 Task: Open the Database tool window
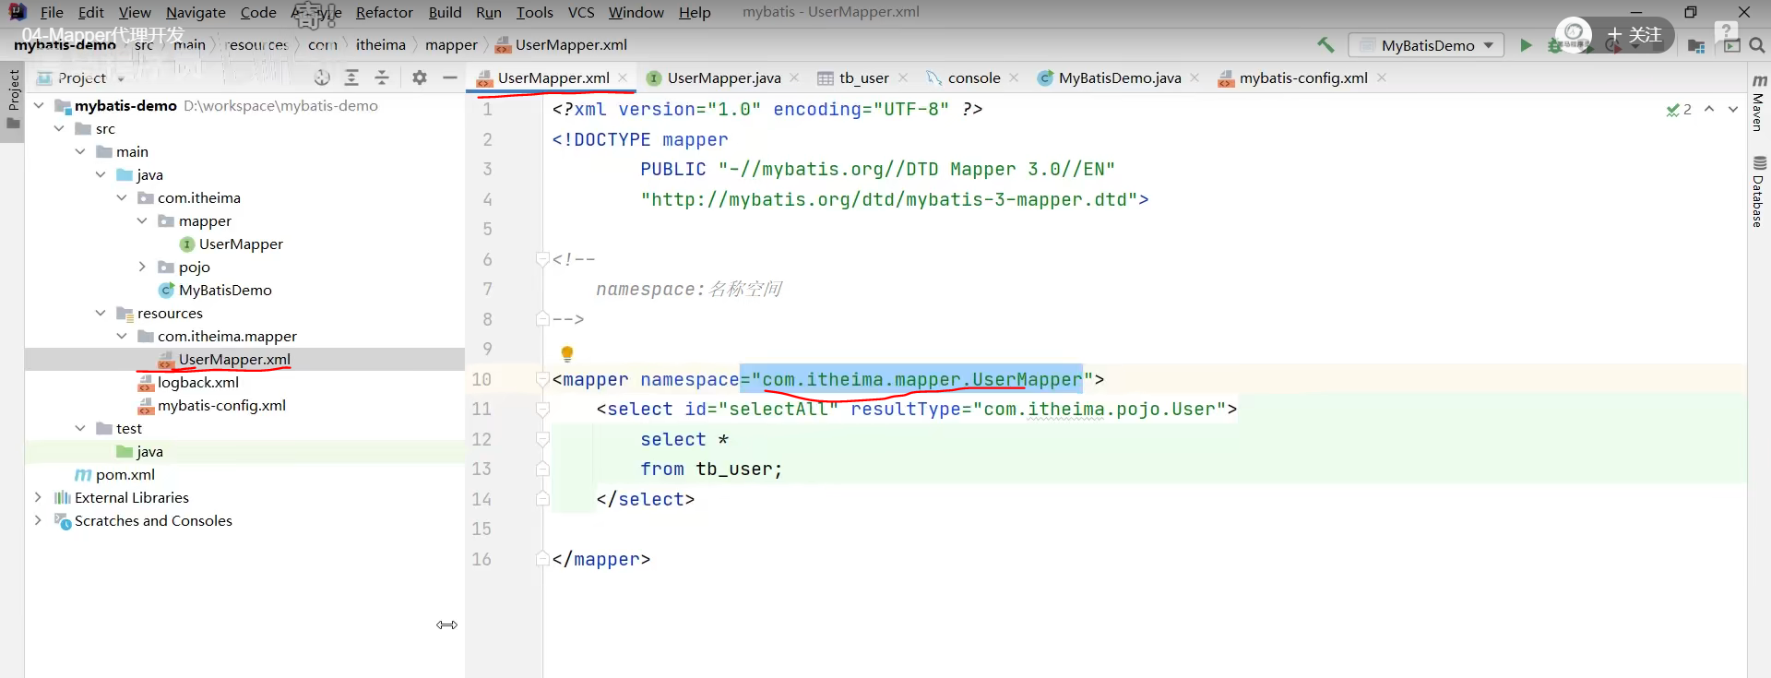pos(1759,191)
